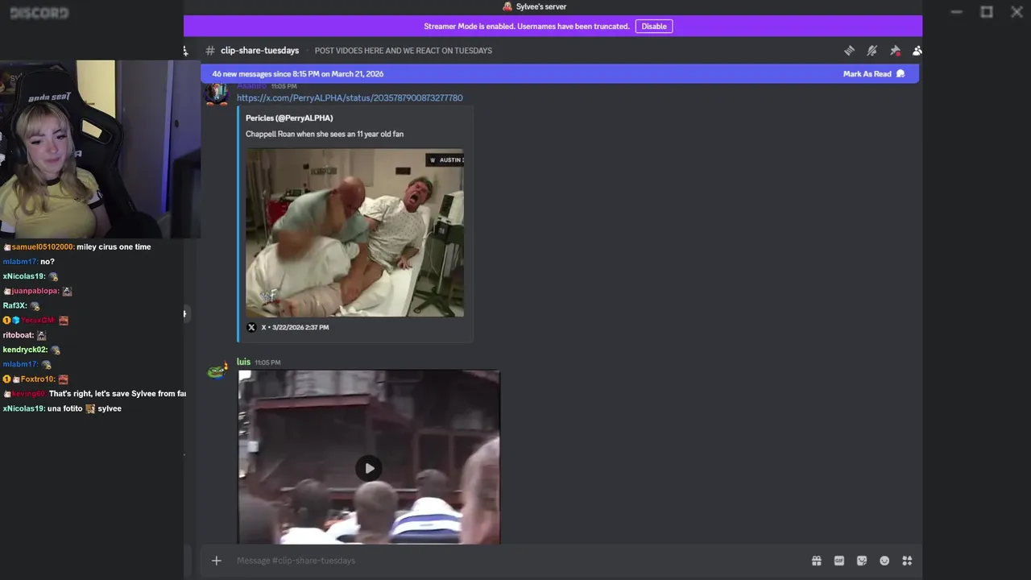This screenshot has width=1031, height=580.
Task: Click the chat message 'una fotito sylvee'
Action: pos(85,408)
